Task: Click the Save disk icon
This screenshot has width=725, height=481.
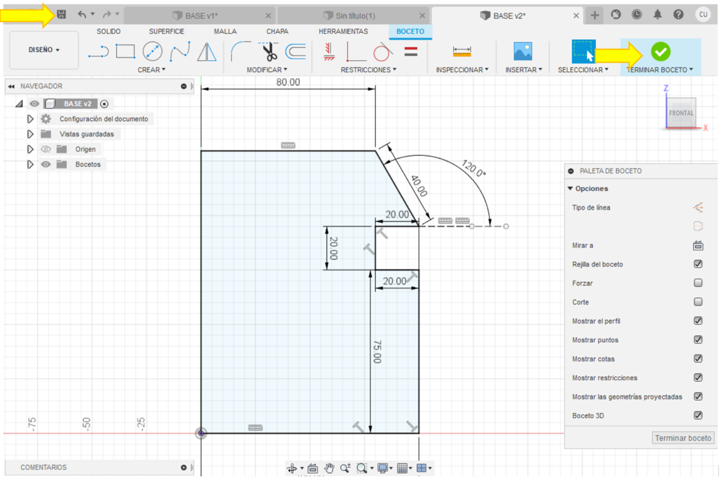Action: point(61,14)
